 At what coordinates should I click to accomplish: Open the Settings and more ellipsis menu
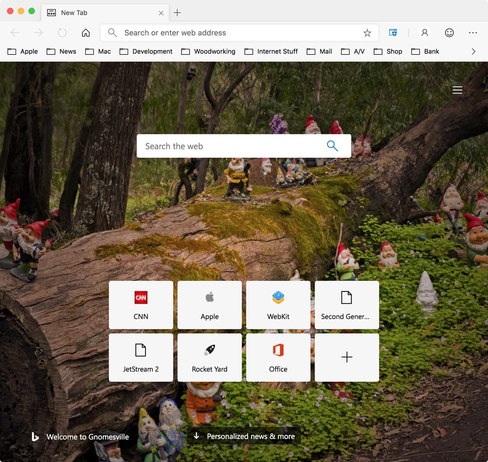(x=473, y=33)
